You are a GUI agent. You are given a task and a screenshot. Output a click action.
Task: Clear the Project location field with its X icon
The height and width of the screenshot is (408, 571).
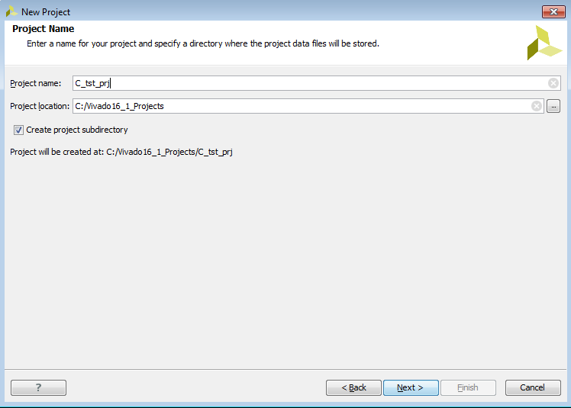(x=537, y=106)
